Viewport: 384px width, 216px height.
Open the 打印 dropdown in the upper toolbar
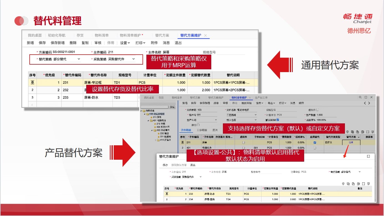tap(141, 43)
